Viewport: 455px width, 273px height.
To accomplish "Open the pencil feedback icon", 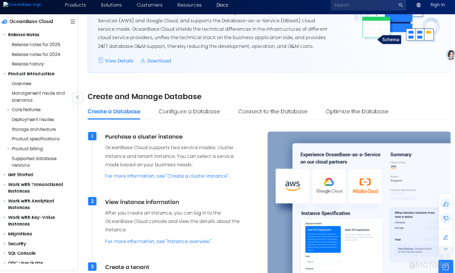I will click(446, 237).
